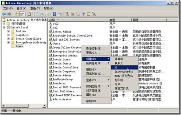Viewport: 181px width, 115px height.
Task: Toggle the show/hide console tree icon
Action: [22, 14]
